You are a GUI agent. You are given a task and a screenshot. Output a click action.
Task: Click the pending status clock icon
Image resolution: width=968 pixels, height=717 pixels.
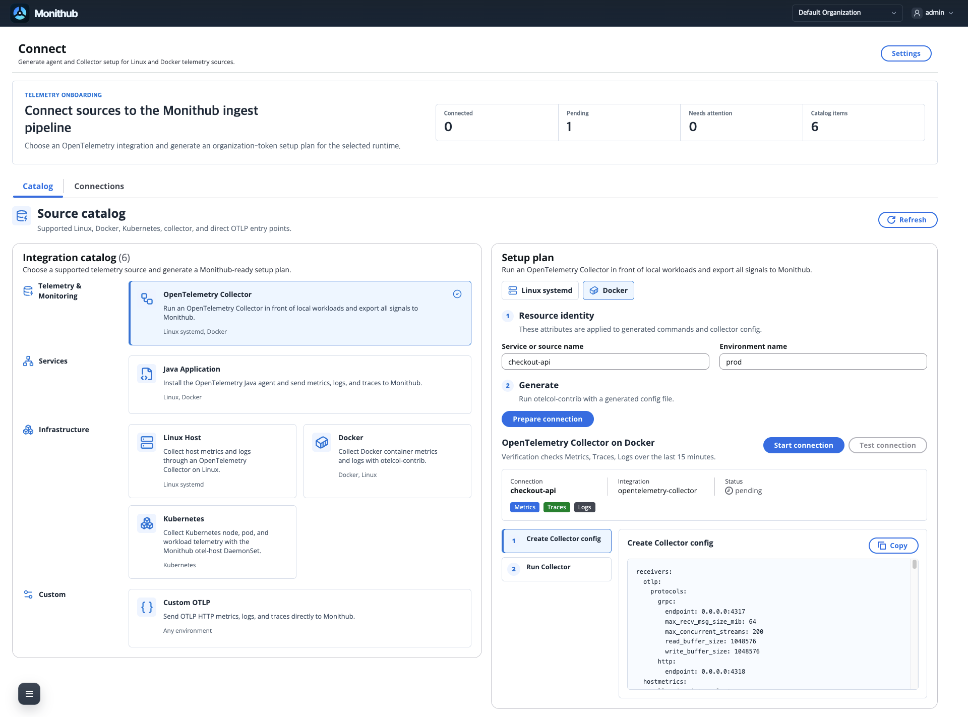(x=729, y=491)
